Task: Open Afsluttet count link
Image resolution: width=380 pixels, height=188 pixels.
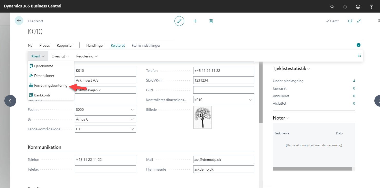Action: tap(354, 103)
